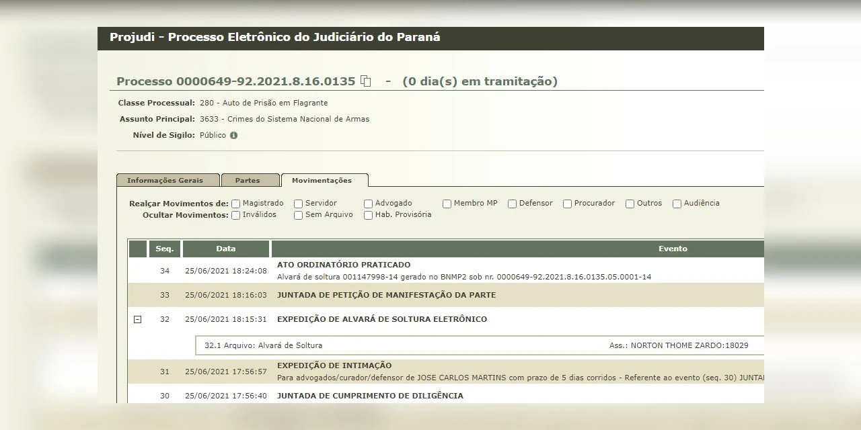The height and width of the screenshot is (430, 861).
Task: Check the Procurador checkbox
Action: pyautogui.click(x=567, y=204)
